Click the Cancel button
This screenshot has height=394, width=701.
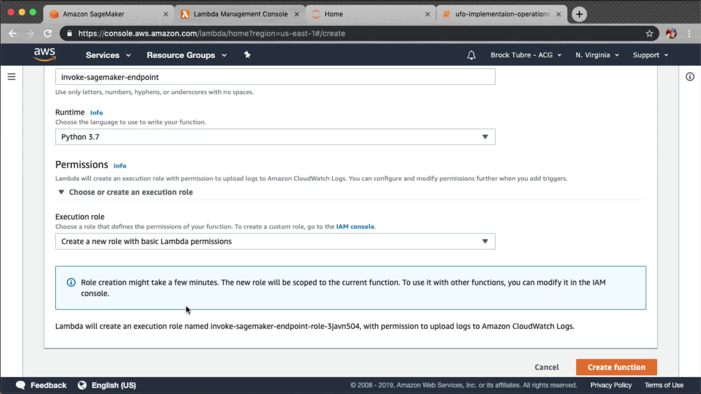point(547,367)
